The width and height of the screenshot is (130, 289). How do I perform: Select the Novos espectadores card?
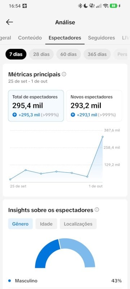pyautogui.click(x=94, y=106)
